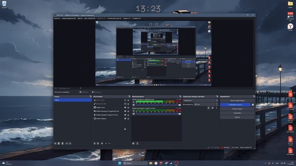Click the Фильтры button above the docks
The image size is (296, 166).
click(96, 92)
